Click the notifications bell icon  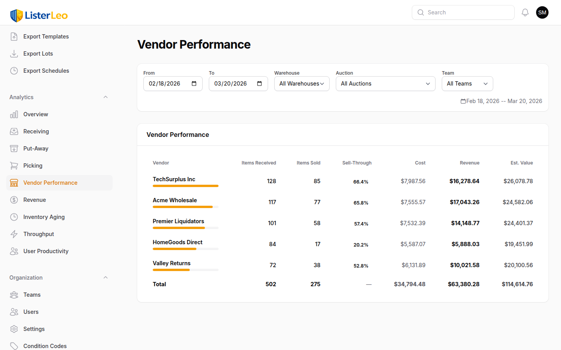[x=525, y=12]
